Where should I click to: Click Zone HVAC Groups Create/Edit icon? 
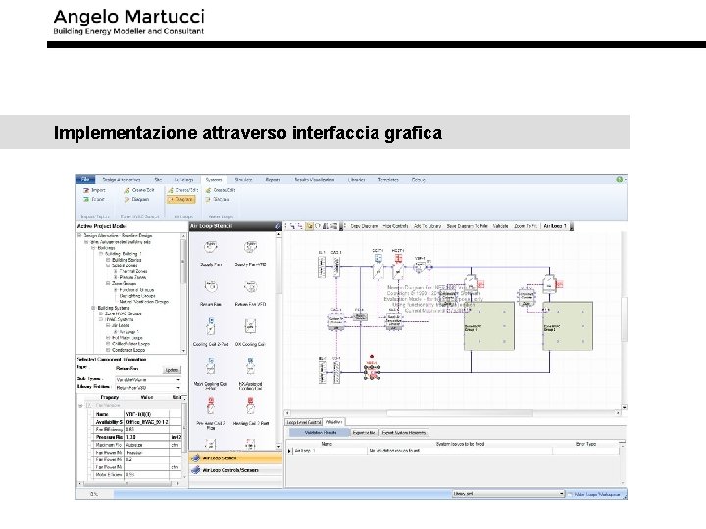pyautogui.click(x=126, y=190)
